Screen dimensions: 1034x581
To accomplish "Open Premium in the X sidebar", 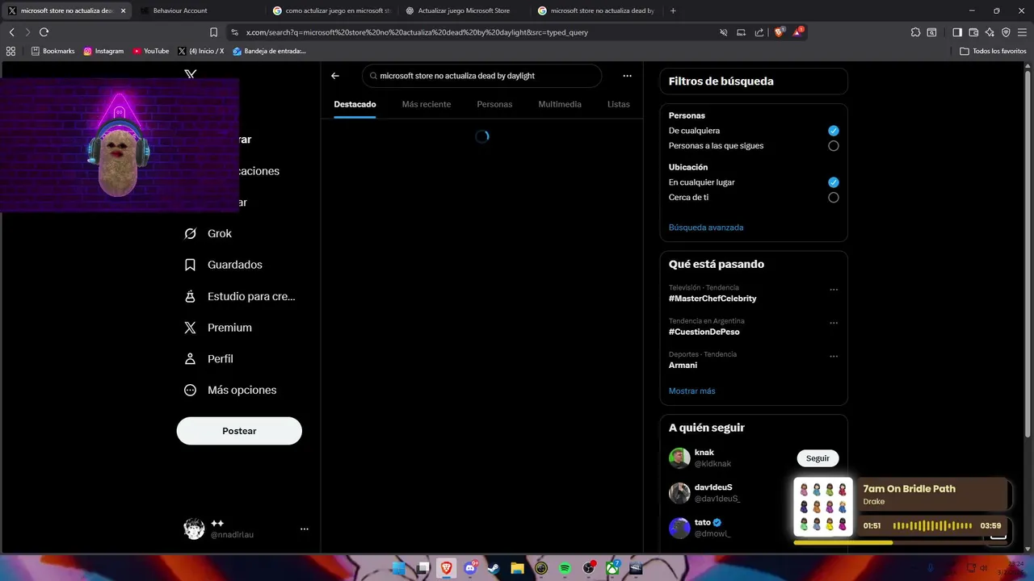I will click(x=218, y=328).
